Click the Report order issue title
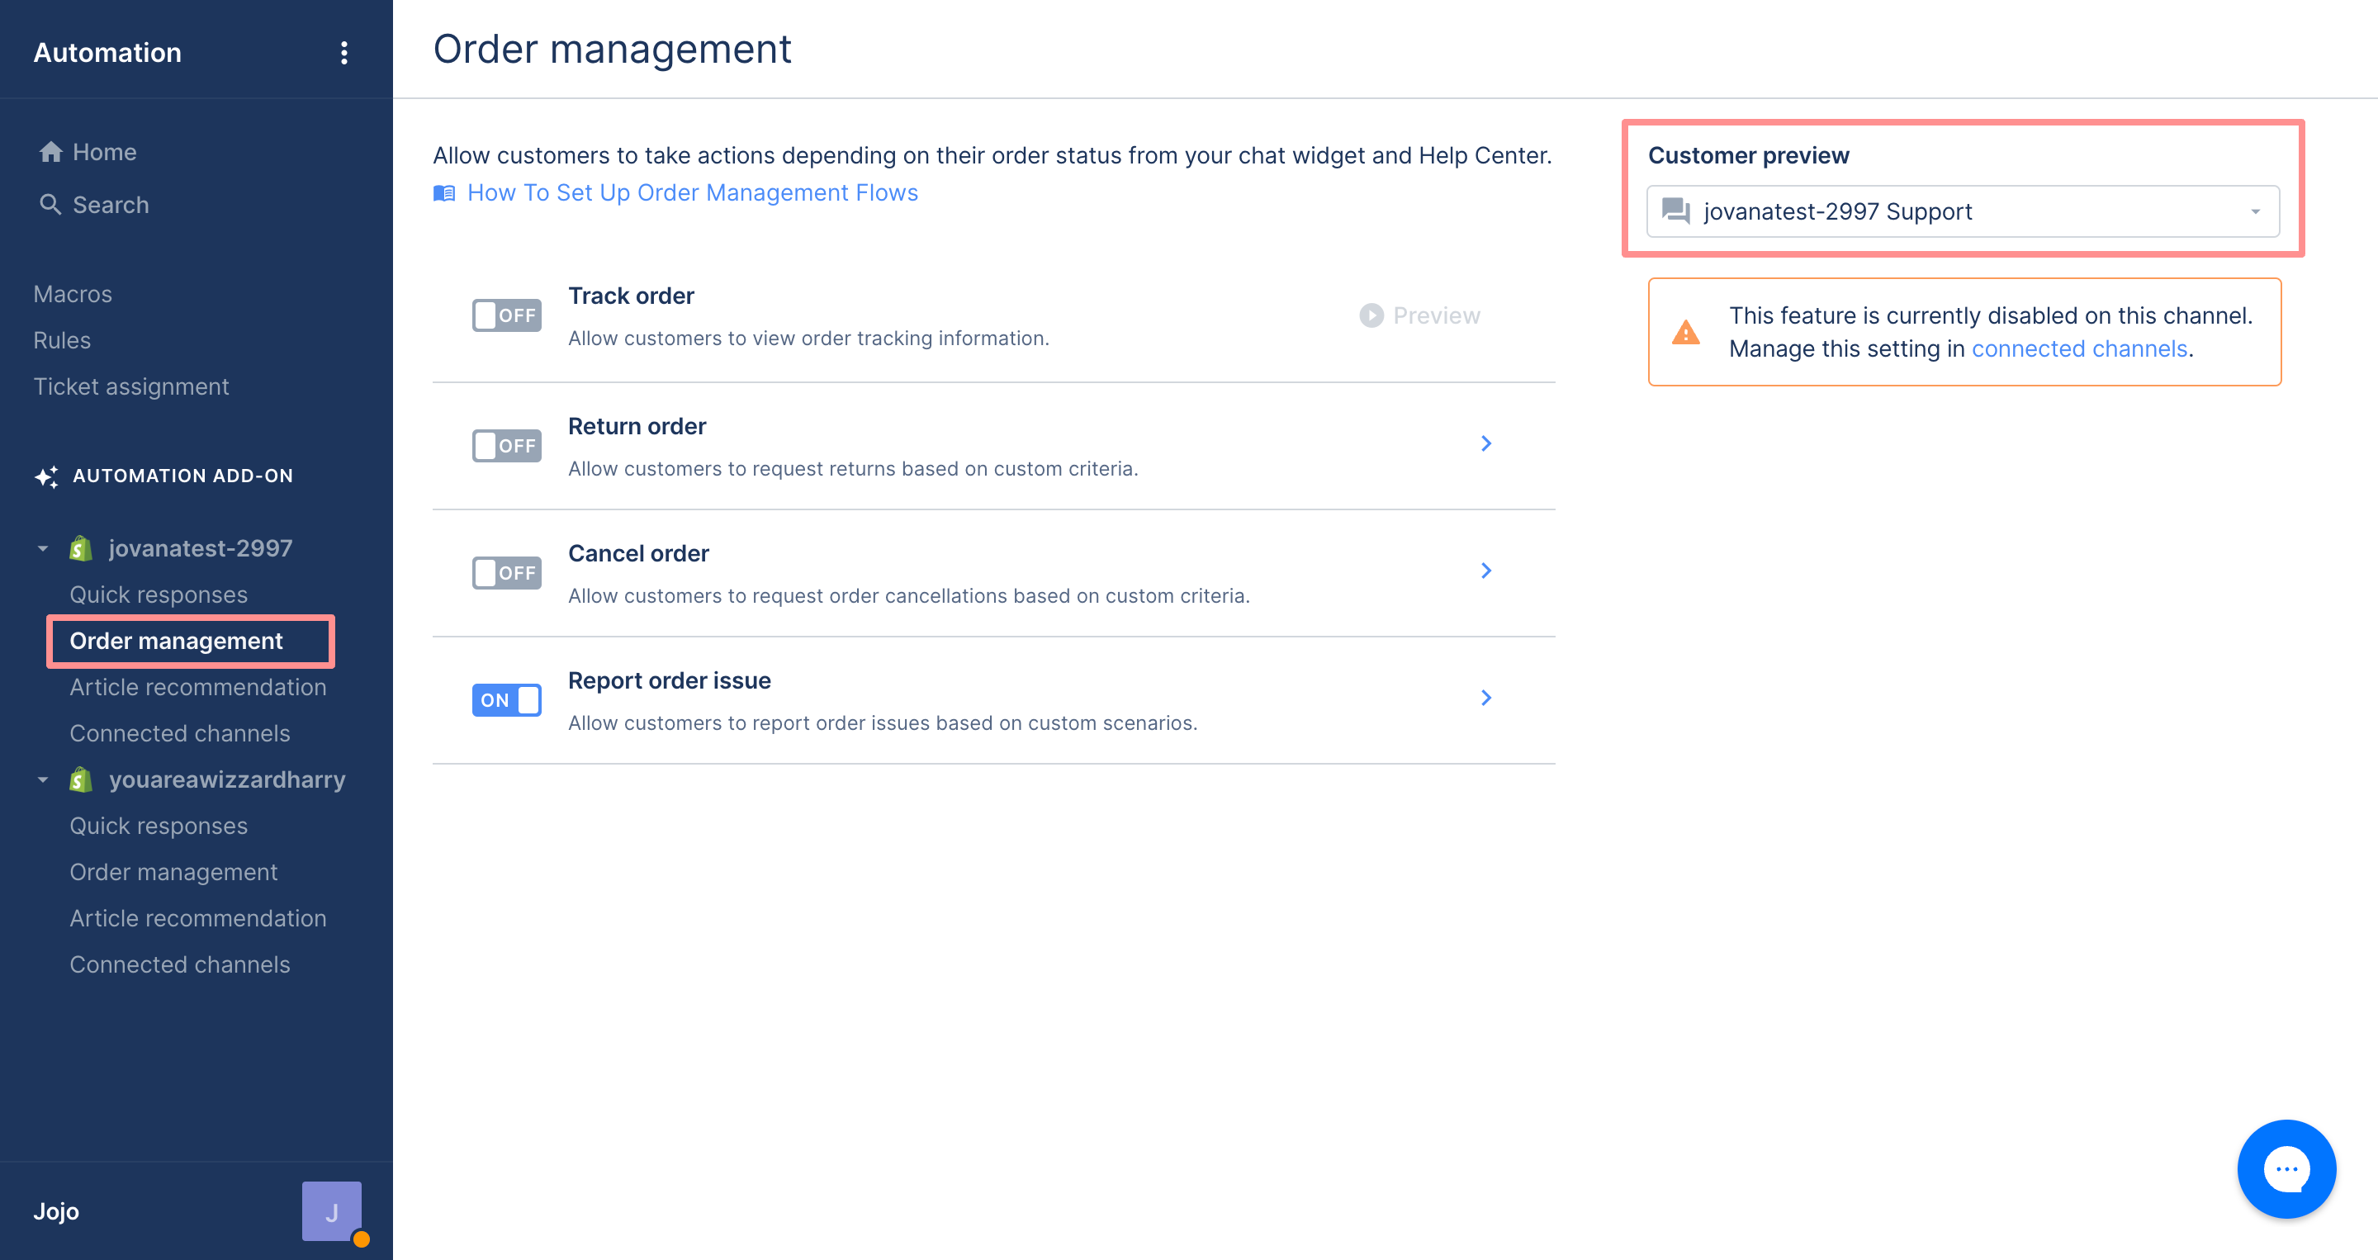This screenshot has width=2378, height=1260. click(x=670, y=680)
